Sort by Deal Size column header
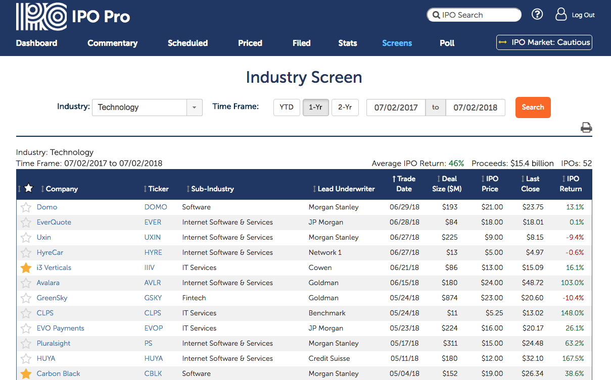The height and width of the screenshot is (380, 611). (x=447, y=184)
